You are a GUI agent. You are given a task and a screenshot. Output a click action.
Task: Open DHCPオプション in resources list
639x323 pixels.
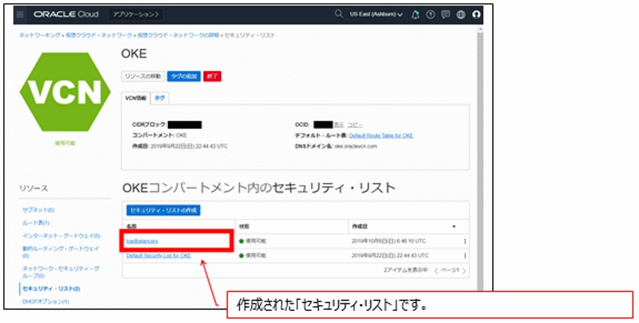[45, 302]
